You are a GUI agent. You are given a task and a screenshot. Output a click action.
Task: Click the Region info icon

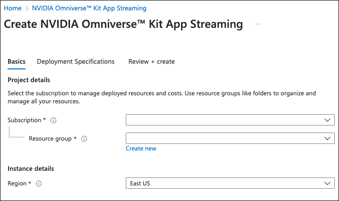point(39,184)
